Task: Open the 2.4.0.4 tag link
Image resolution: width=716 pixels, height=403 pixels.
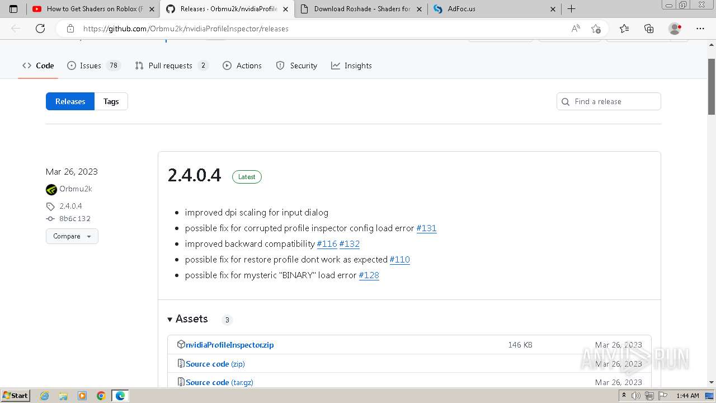Action: pyautogui.click(x=70, y=206)
